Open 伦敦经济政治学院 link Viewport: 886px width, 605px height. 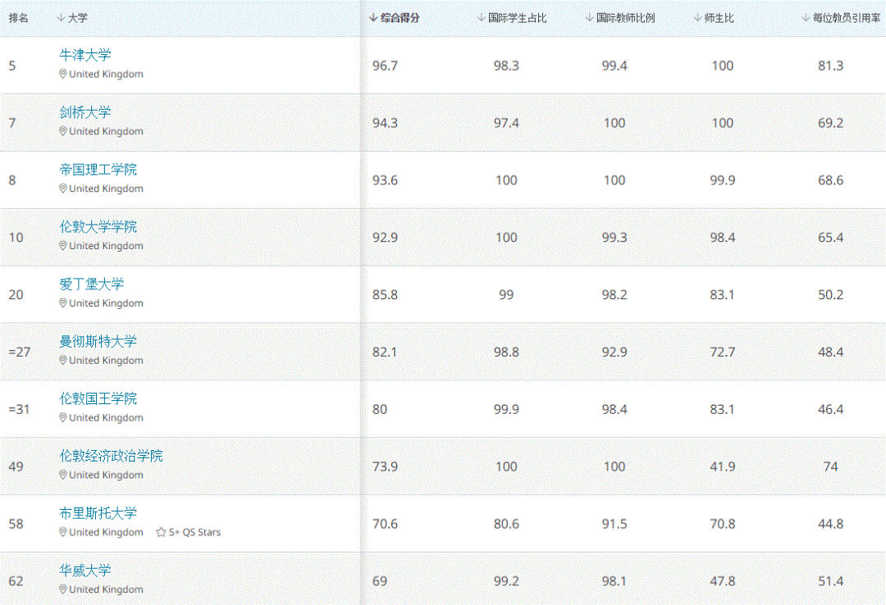[111, 456]
